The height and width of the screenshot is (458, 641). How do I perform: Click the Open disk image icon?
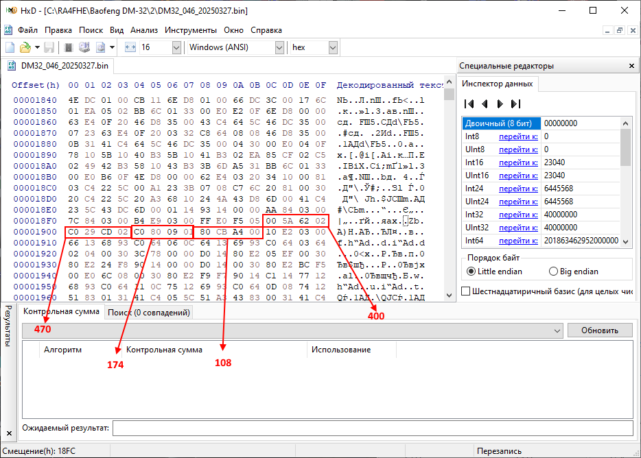click(x=101, y=47)
